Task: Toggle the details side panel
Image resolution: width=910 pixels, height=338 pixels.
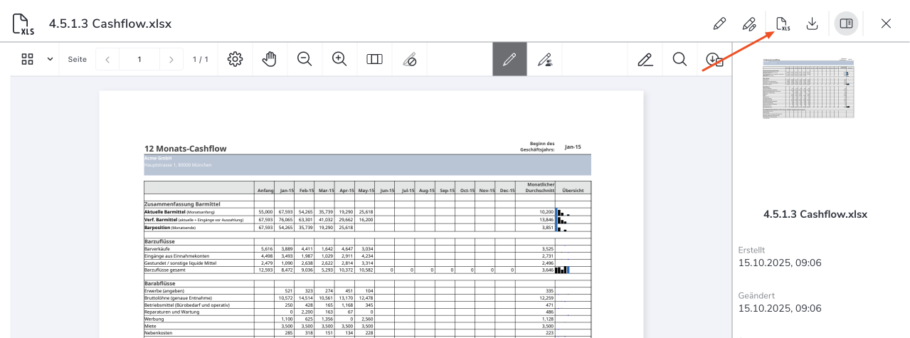Action: [x=846, y=23]
